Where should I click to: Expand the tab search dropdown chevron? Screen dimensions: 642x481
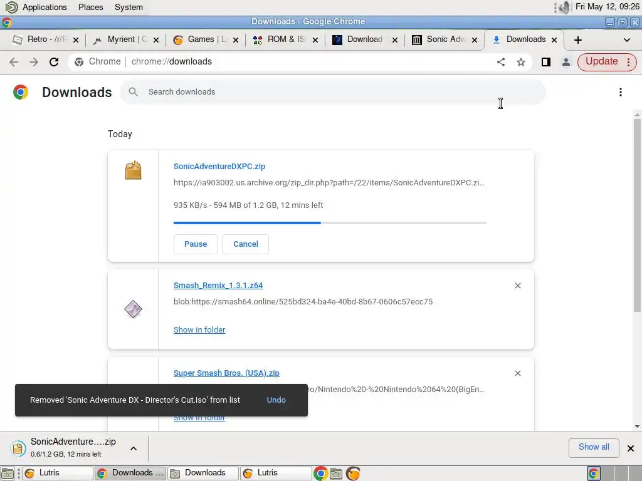626,40
